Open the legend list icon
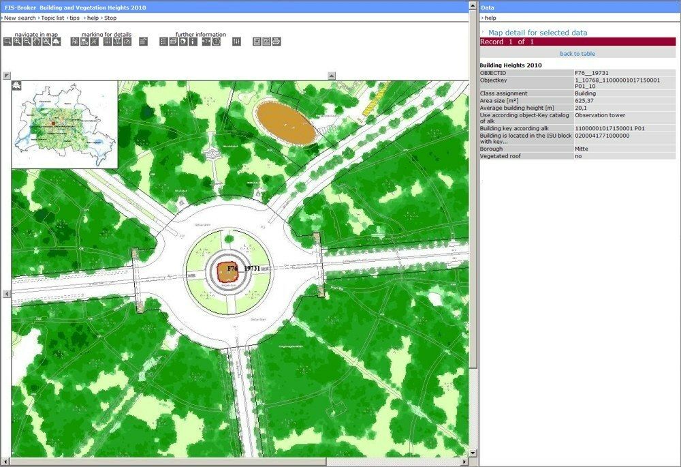This screenshot has width=681, height=467. click(x=163, y=42)
